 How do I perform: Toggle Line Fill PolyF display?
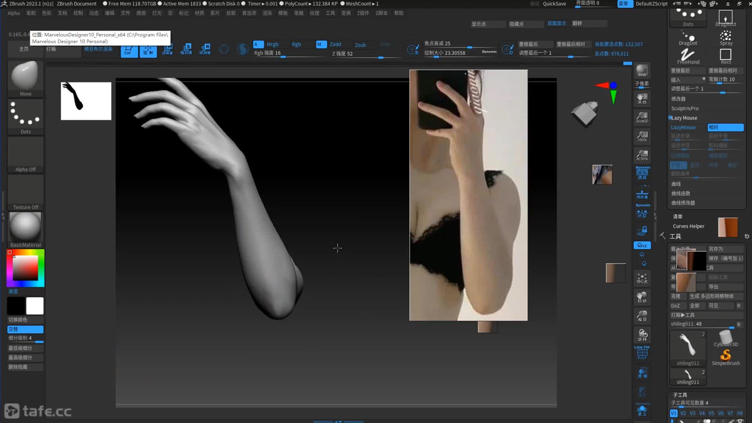pyautogui.click(x=642, y=352)
